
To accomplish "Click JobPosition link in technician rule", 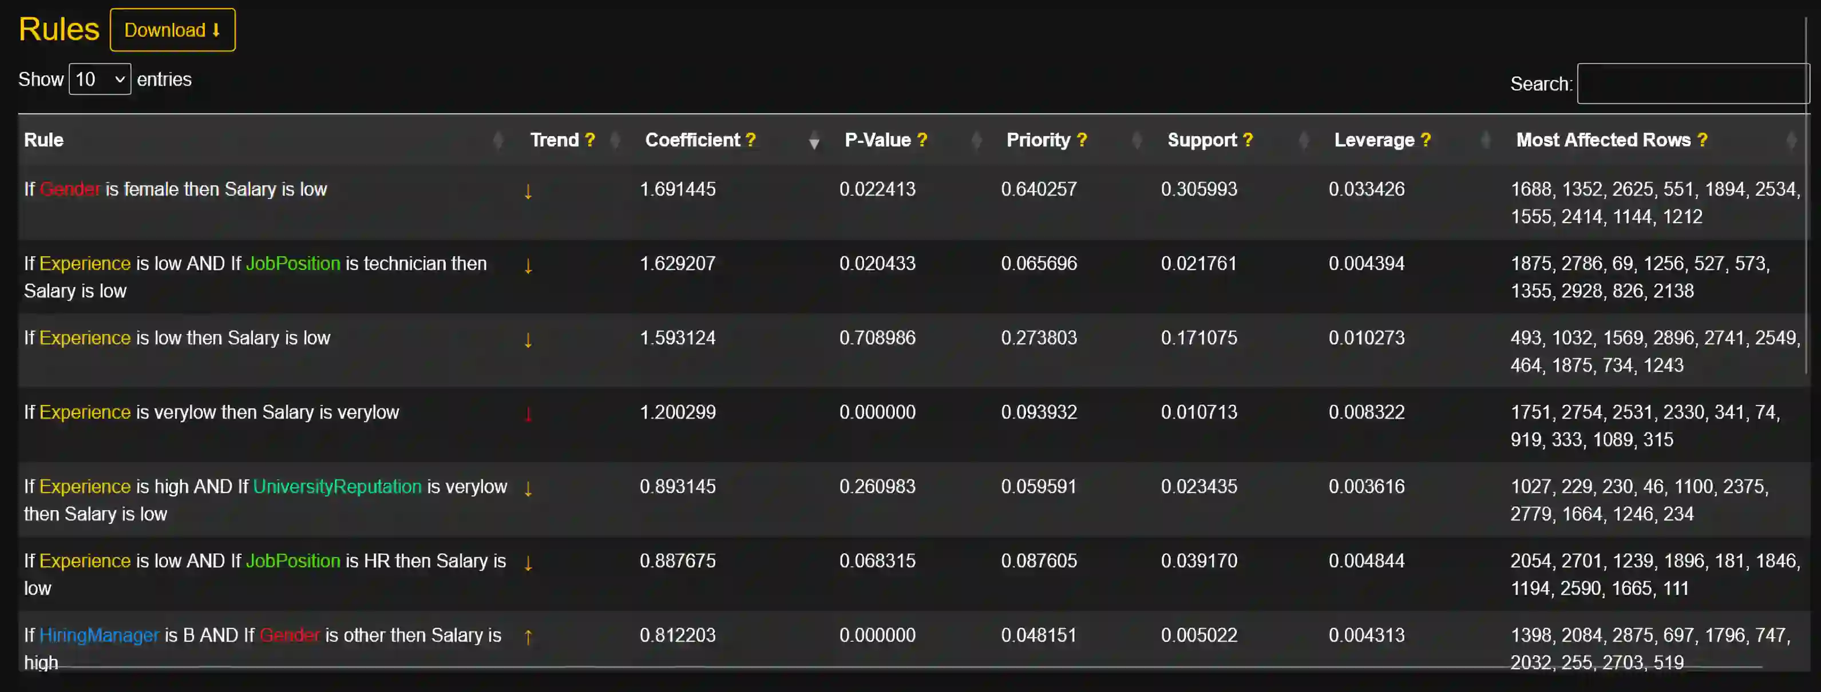I will click(x=292, y=264).
